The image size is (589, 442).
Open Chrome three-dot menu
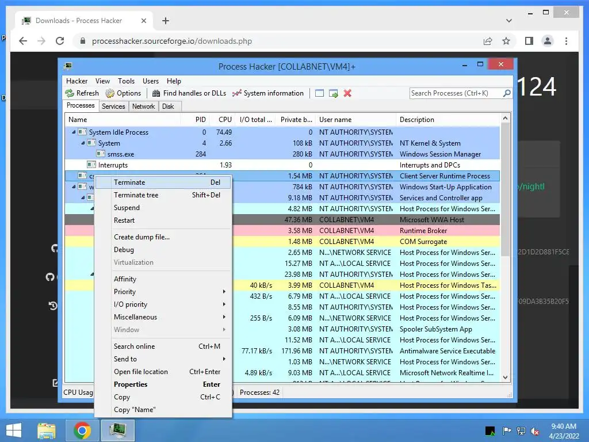tap(566, 41)
